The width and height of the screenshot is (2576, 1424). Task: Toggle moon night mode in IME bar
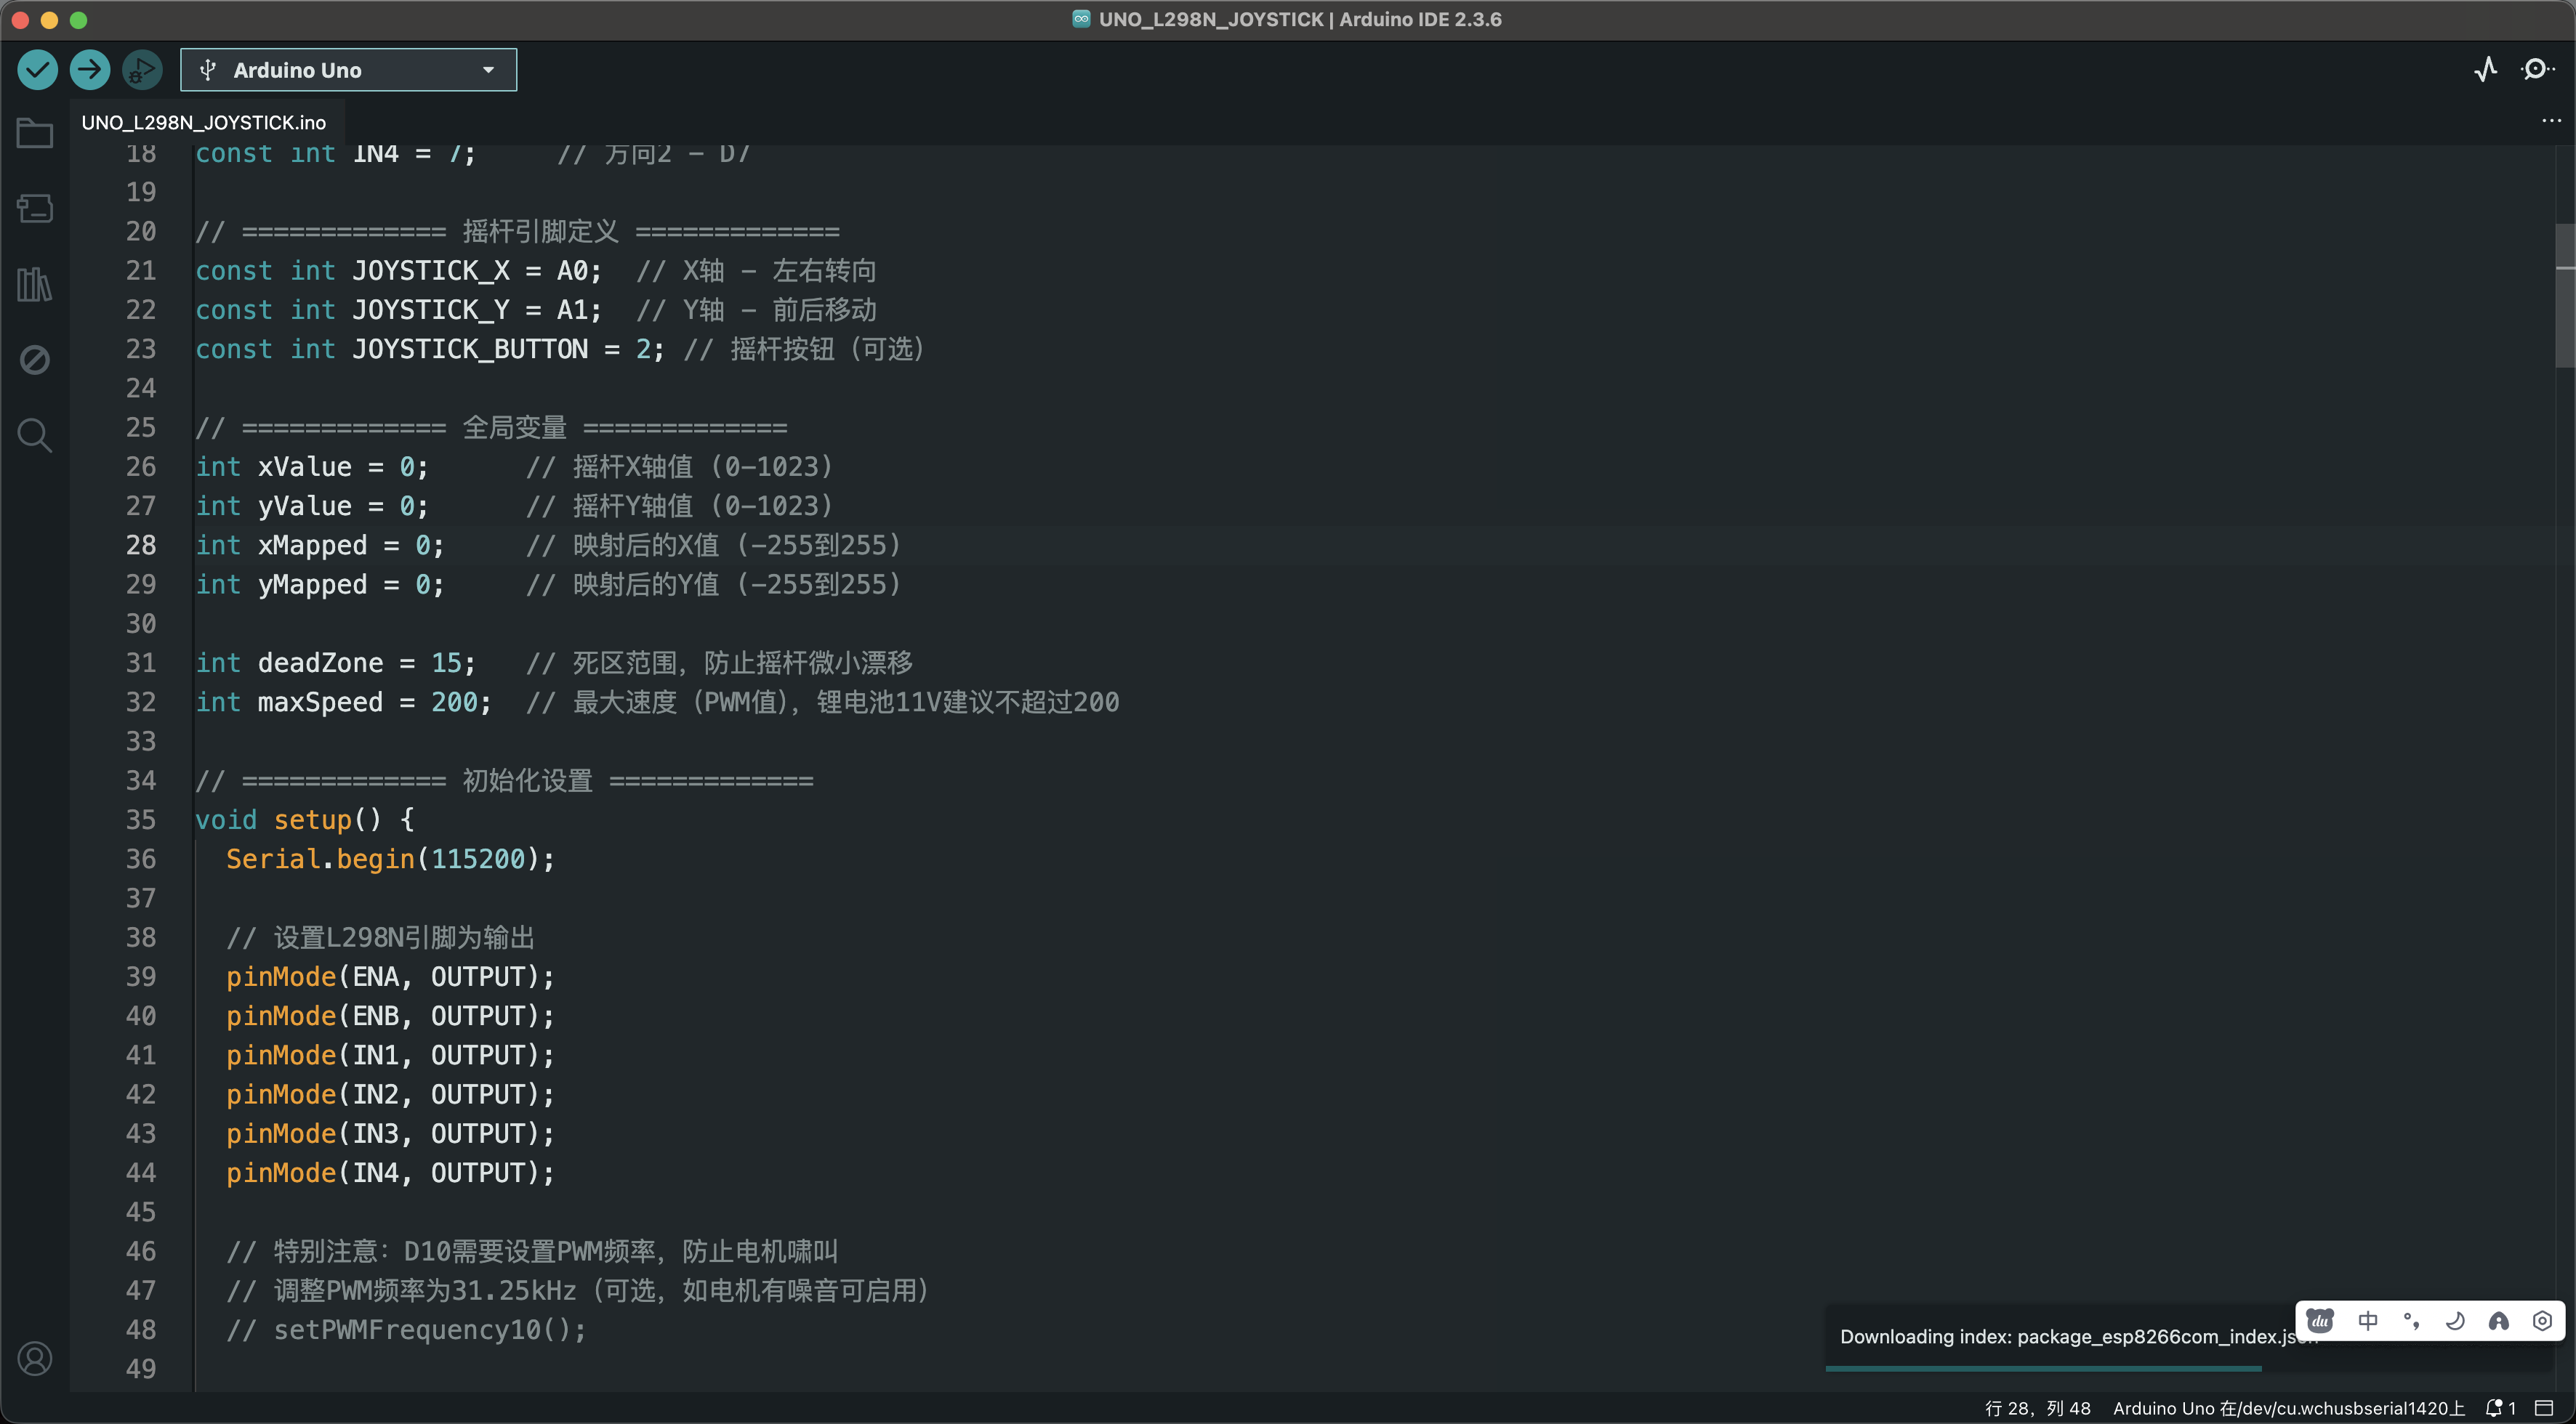[2454, 1321]
